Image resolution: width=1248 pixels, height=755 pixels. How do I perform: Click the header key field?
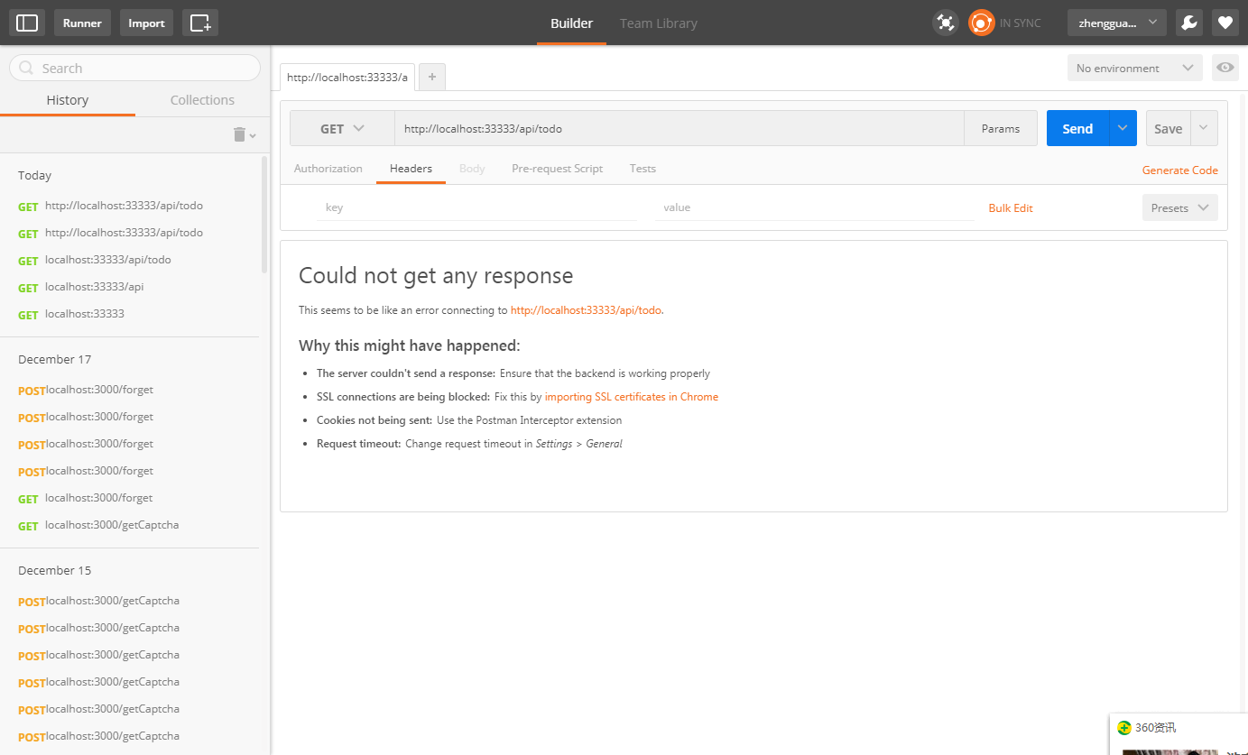(476, 207)
